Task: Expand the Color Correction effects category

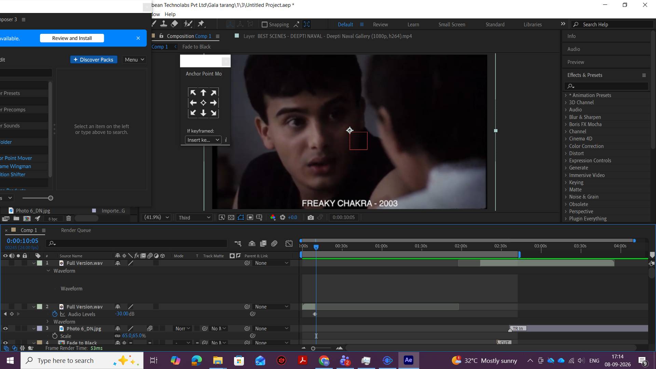Action: point(586,146)
